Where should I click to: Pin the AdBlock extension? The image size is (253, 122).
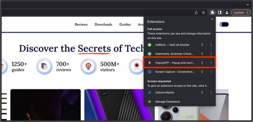click(x=202, y=45)
